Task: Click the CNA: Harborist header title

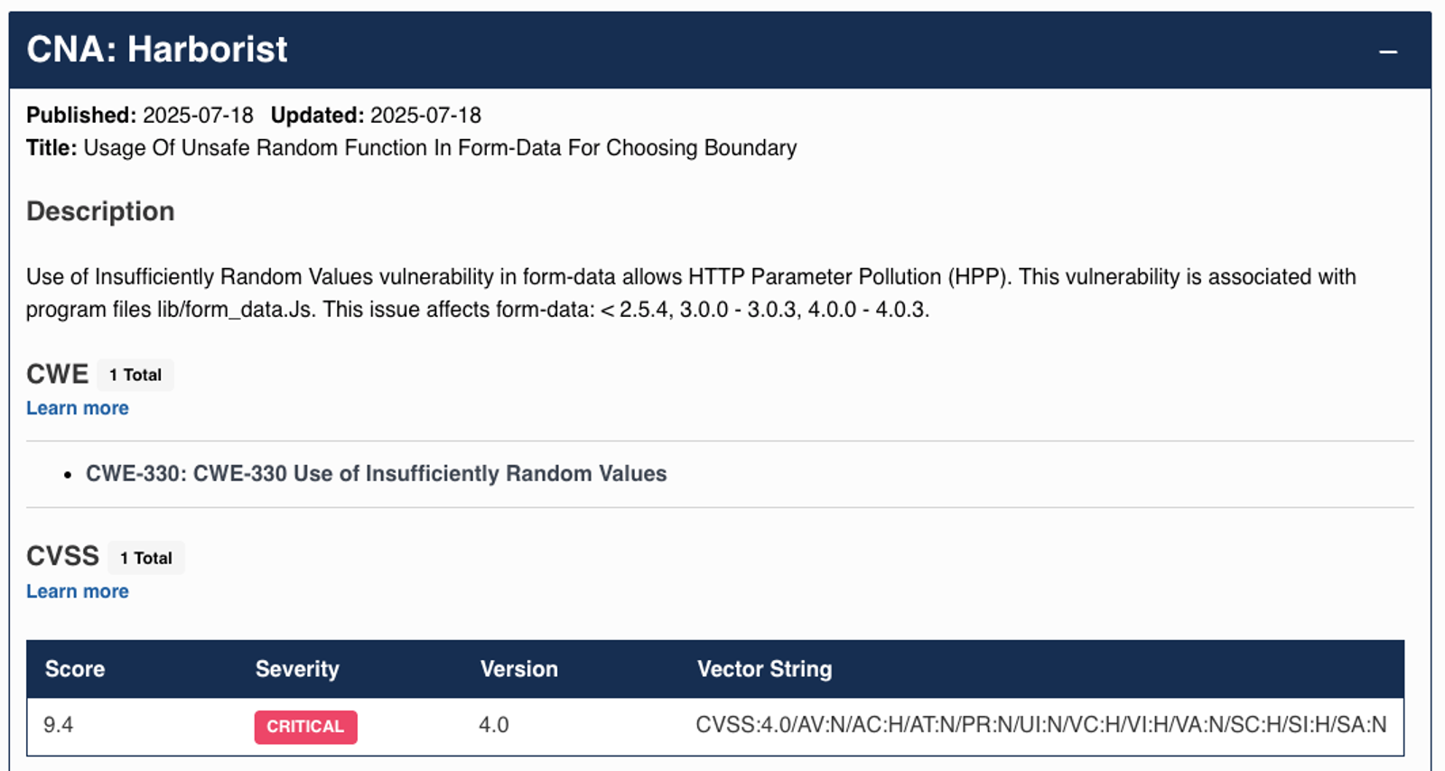Action: 157,50
